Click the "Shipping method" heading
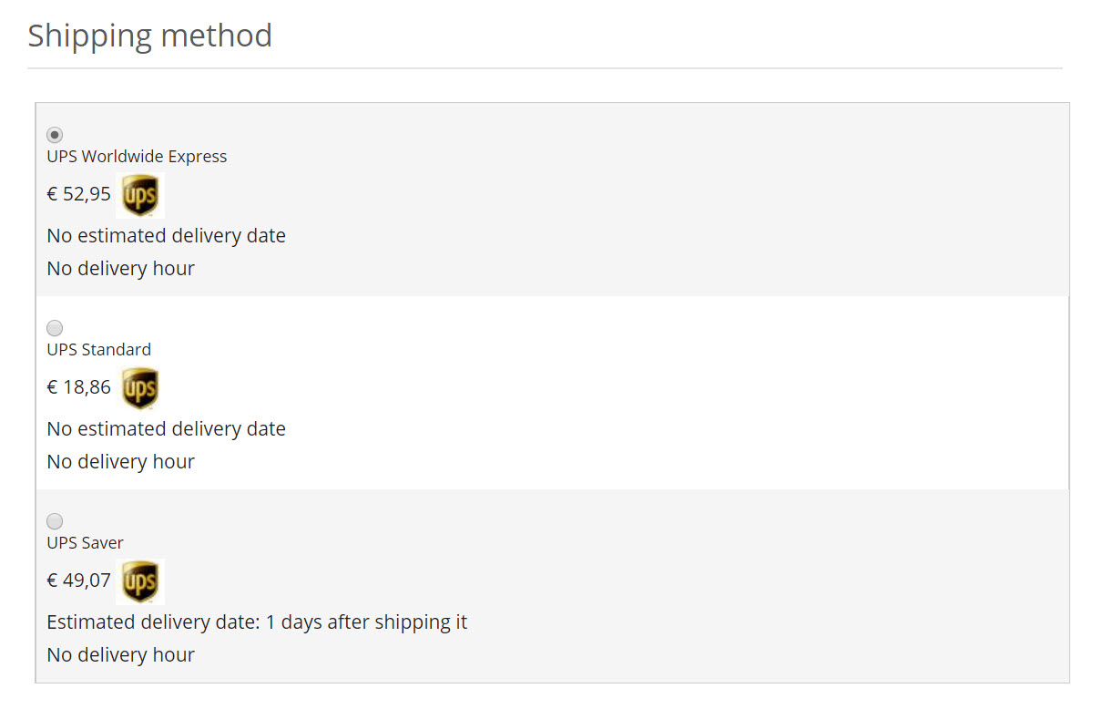 [149, 36]
